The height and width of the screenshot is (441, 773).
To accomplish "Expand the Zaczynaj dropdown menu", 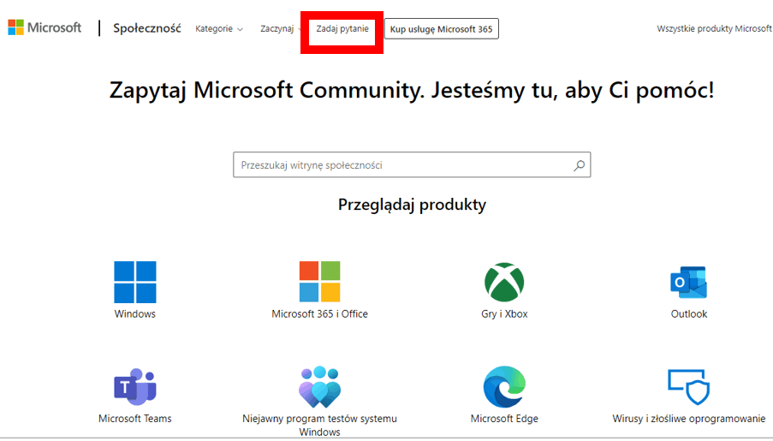I will [281, 28].
